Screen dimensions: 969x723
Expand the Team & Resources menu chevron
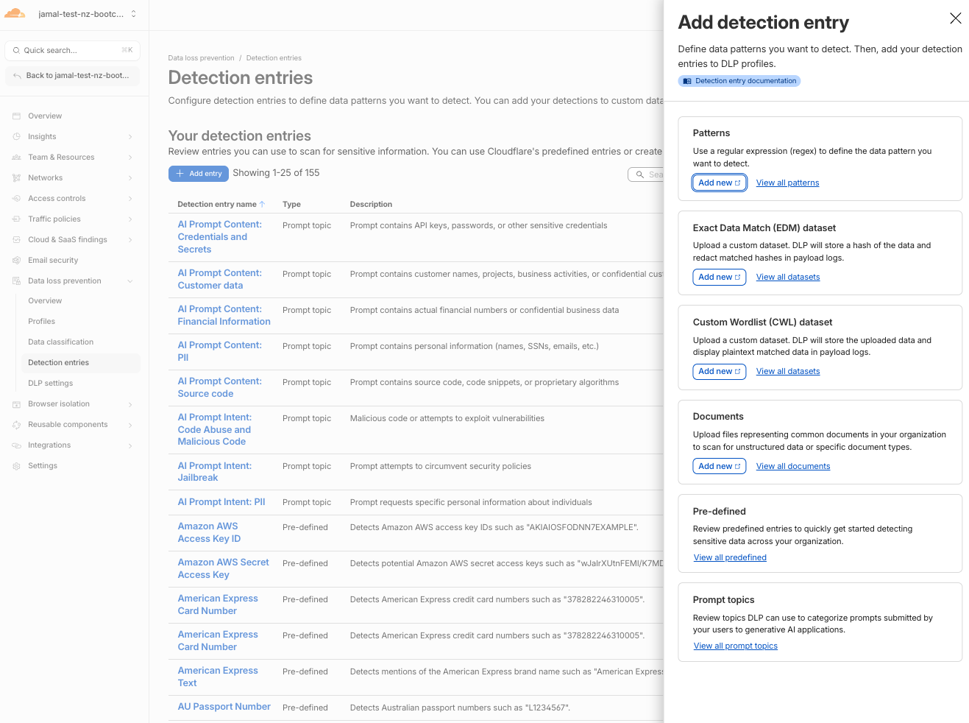pos(130,157)
